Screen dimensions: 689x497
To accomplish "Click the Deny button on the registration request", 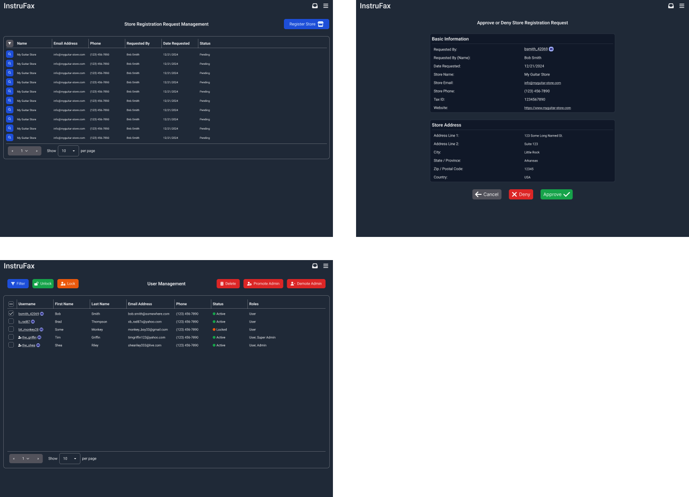I will [x=521, y=194].
